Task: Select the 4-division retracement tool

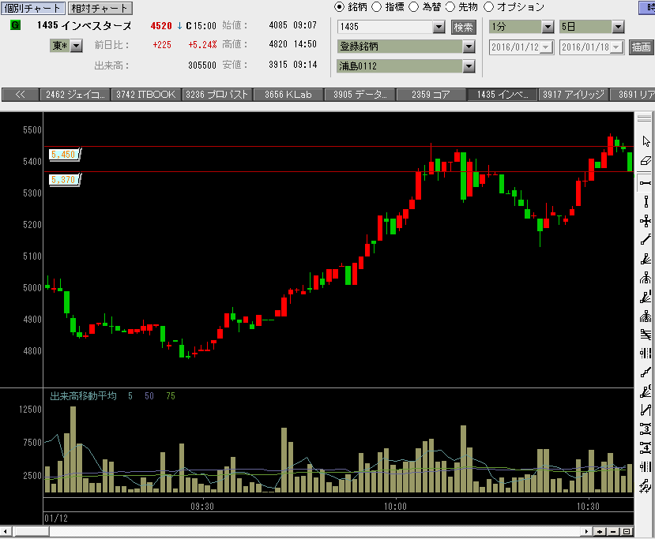Action: click(x=646, y=448)
